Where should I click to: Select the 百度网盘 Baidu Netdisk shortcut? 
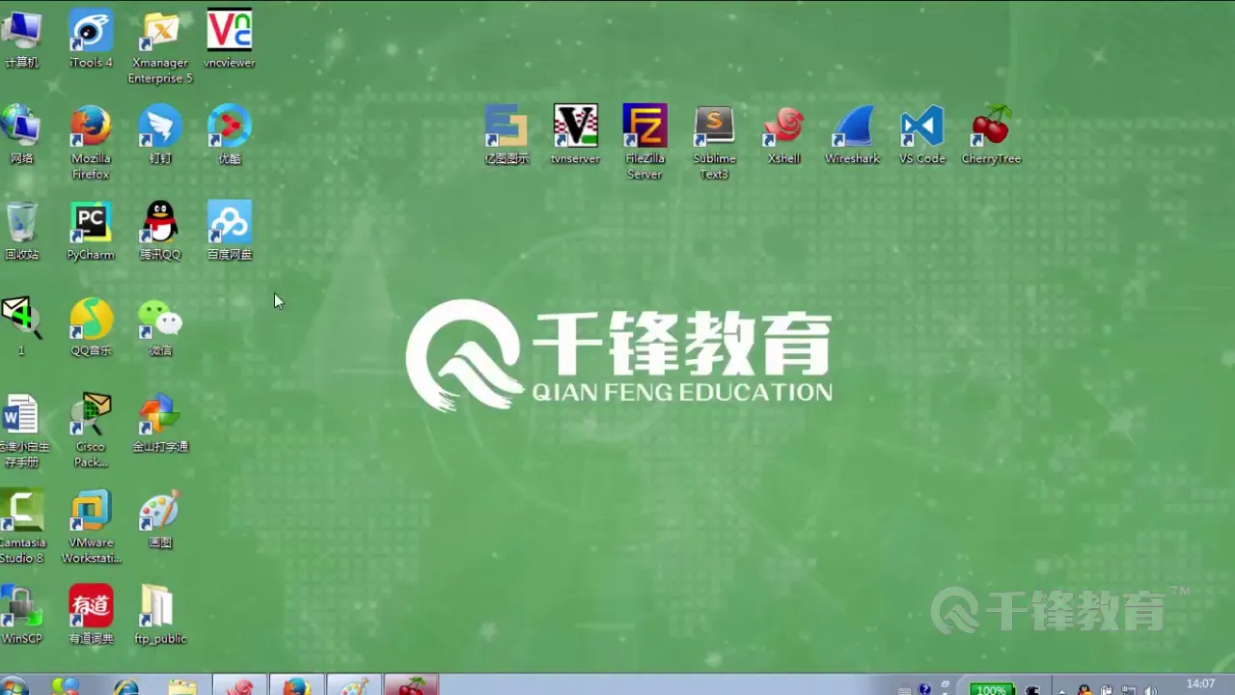pos(230,232)
